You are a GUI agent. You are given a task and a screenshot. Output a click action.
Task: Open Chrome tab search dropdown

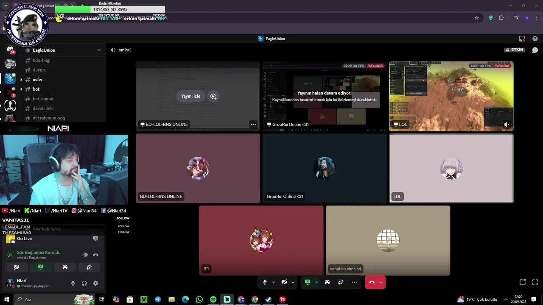pyautogui.click(x=6, y=6)
